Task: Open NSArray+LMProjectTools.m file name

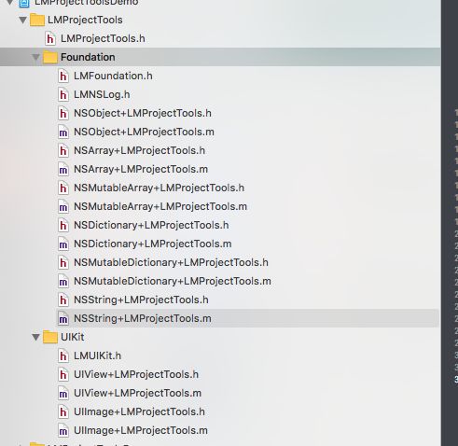Action: [x=141, y=169]
